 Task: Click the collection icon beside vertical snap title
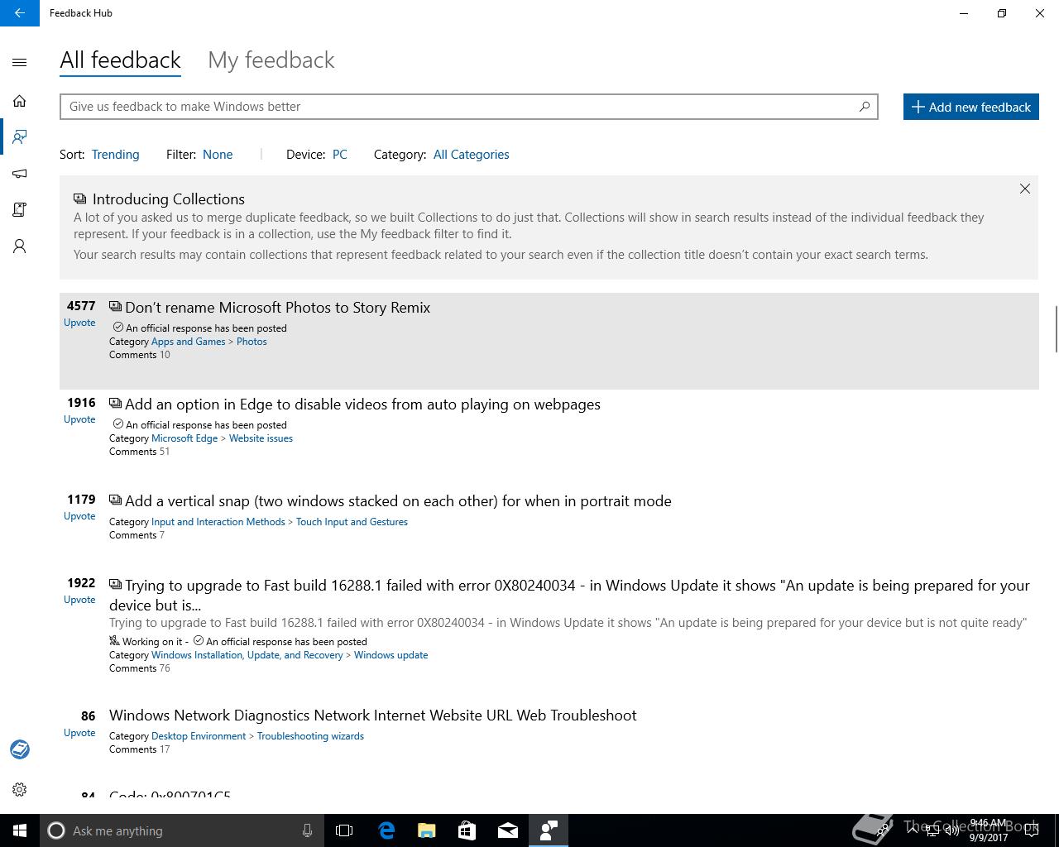[115, 500]
